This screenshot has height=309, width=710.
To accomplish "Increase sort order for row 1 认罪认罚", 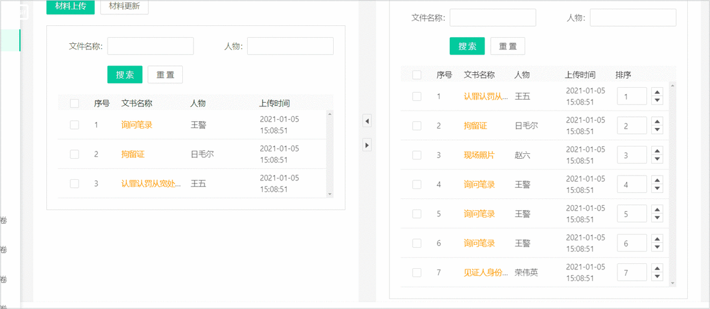I will [657, 92].
